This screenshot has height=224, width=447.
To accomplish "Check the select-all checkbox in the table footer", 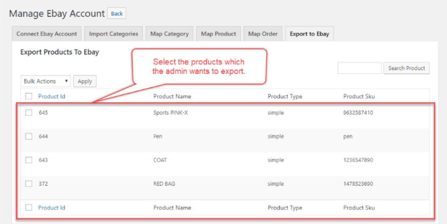I will coord(29,208).
